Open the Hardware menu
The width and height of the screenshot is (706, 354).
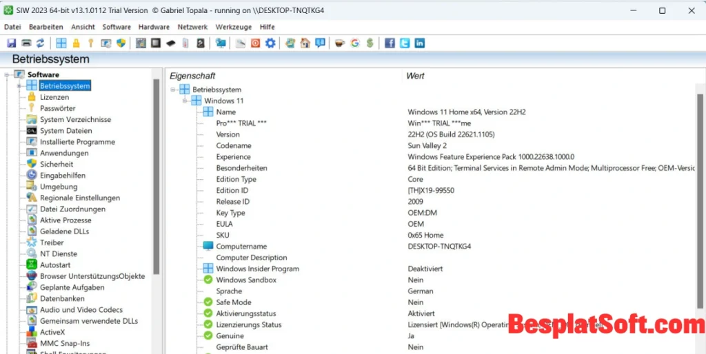click(153, 27)
